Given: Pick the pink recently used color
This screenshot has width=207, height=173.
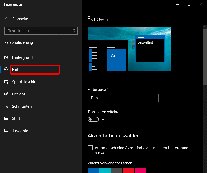Looking at the screenshot, I should (x=140, y=170).
